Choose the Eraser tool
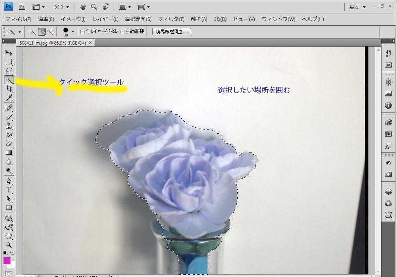The width and height of the screenshot is (397, 277). point(9,144)
